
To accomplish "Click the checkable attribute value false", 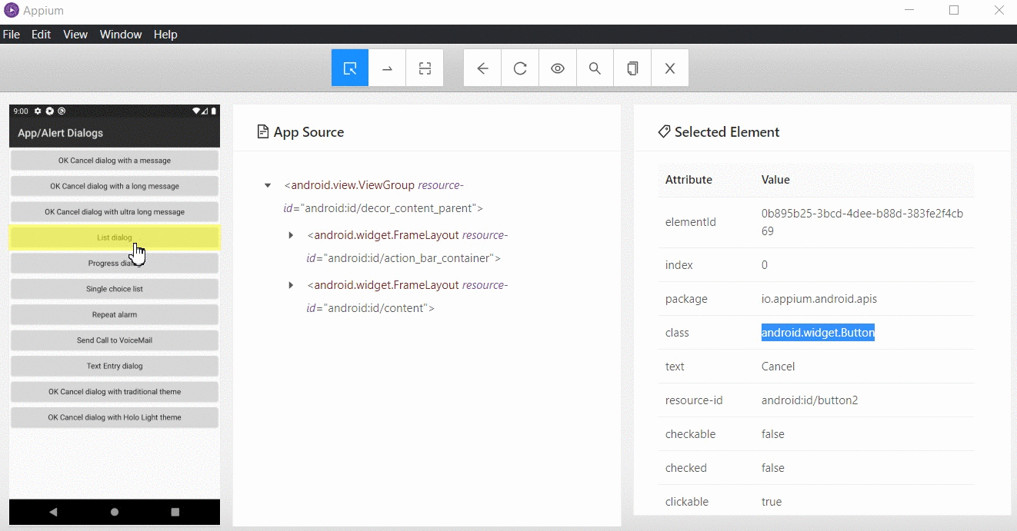I will click(x=773, y=434).
